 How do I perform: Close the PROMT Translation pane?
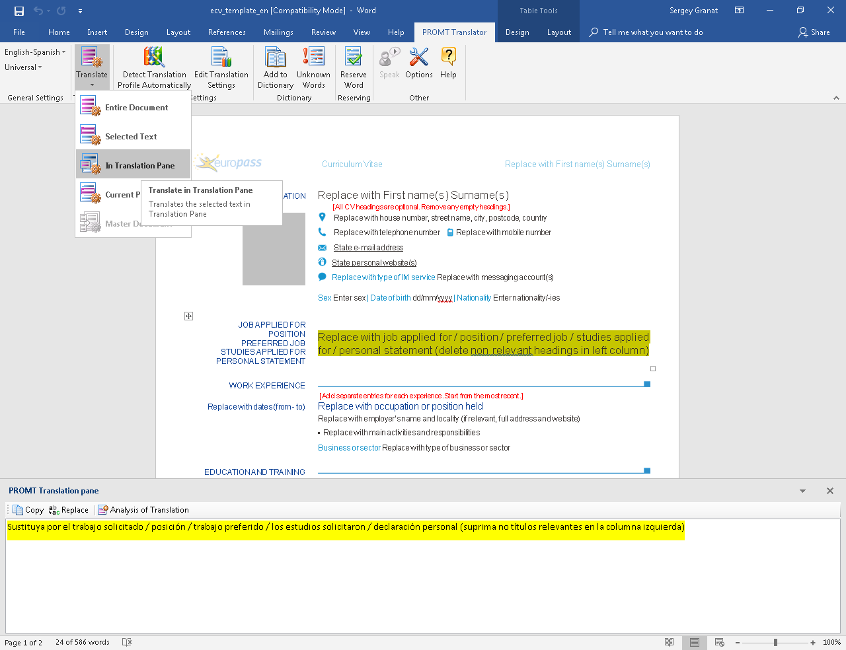click(x=829, y=491)
